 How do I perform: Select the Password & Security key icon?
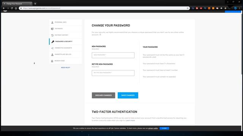[x=53, y=42]
